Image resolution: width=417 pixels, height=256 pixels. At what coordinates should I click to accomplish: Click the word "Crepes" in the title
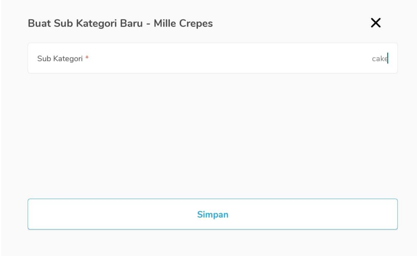196,23
